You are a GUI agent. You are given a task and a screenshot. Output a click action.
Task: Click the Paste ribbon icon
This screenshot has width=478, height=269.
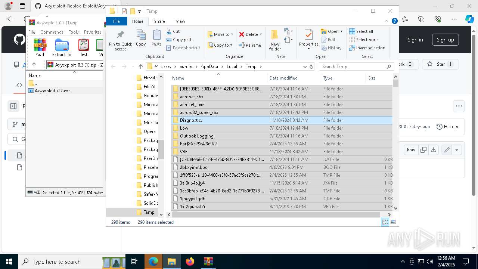pos(156,38)
